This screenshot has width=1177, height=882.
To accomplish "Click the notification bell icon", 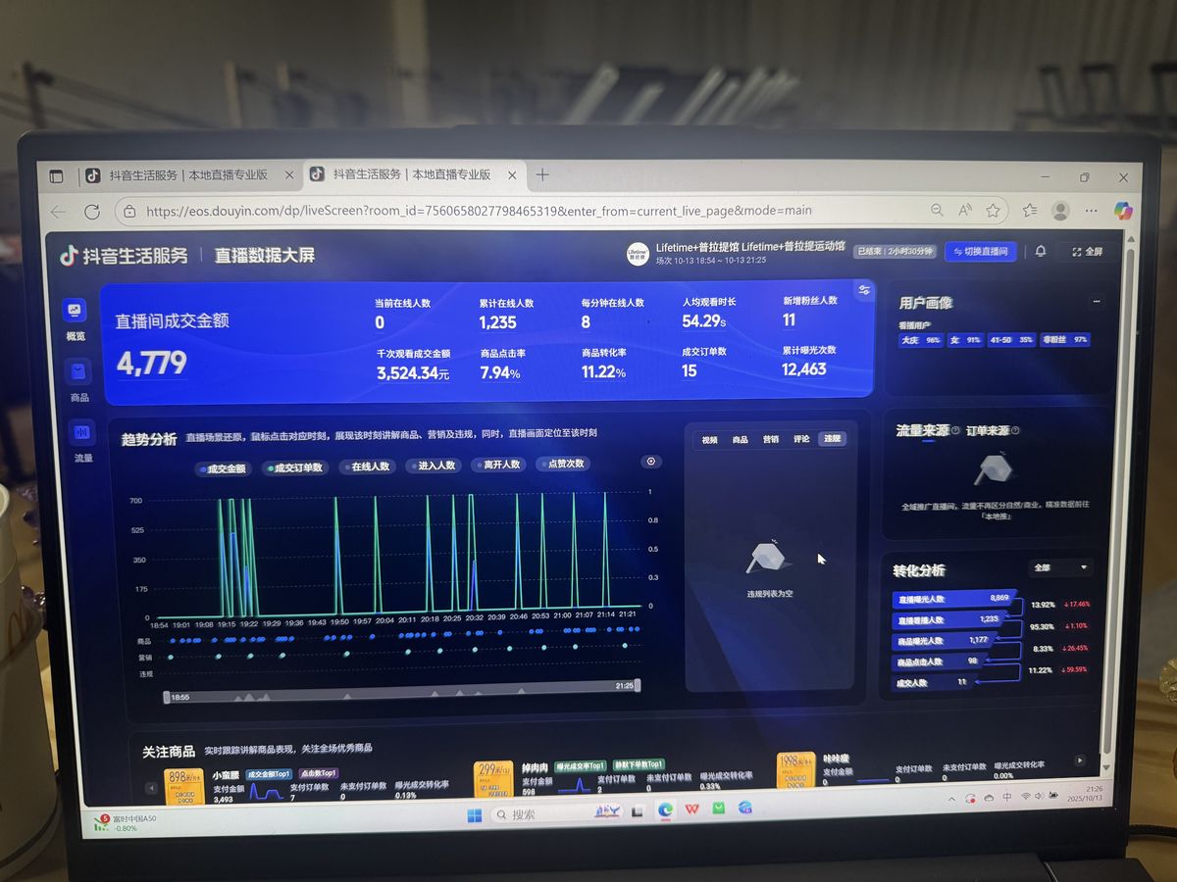I will pos(1041,251).
